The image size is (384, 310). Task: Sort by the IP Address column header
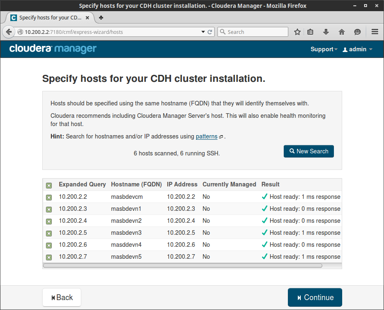point(182,184)
